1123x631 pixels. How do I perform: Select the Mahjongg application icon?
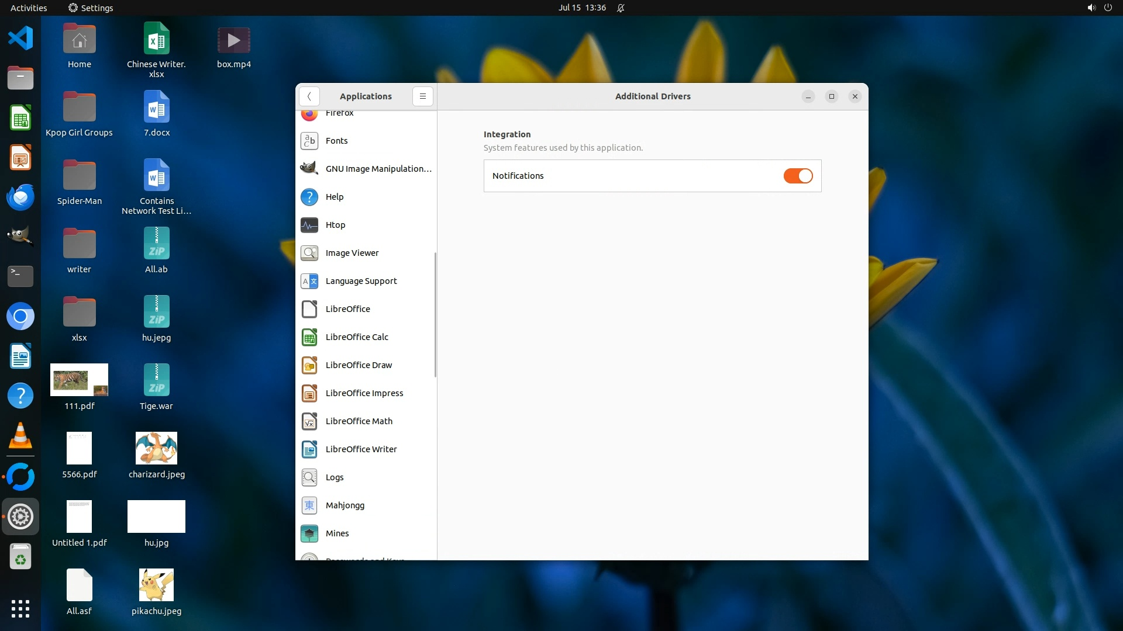[309, 505]
